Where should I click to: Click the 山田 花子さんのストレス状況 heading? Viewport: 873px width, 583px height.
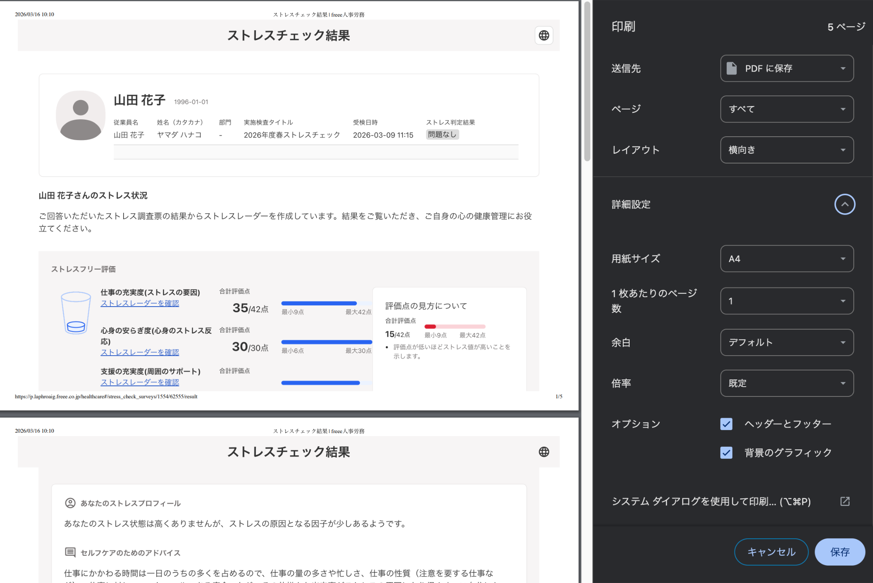93,195
